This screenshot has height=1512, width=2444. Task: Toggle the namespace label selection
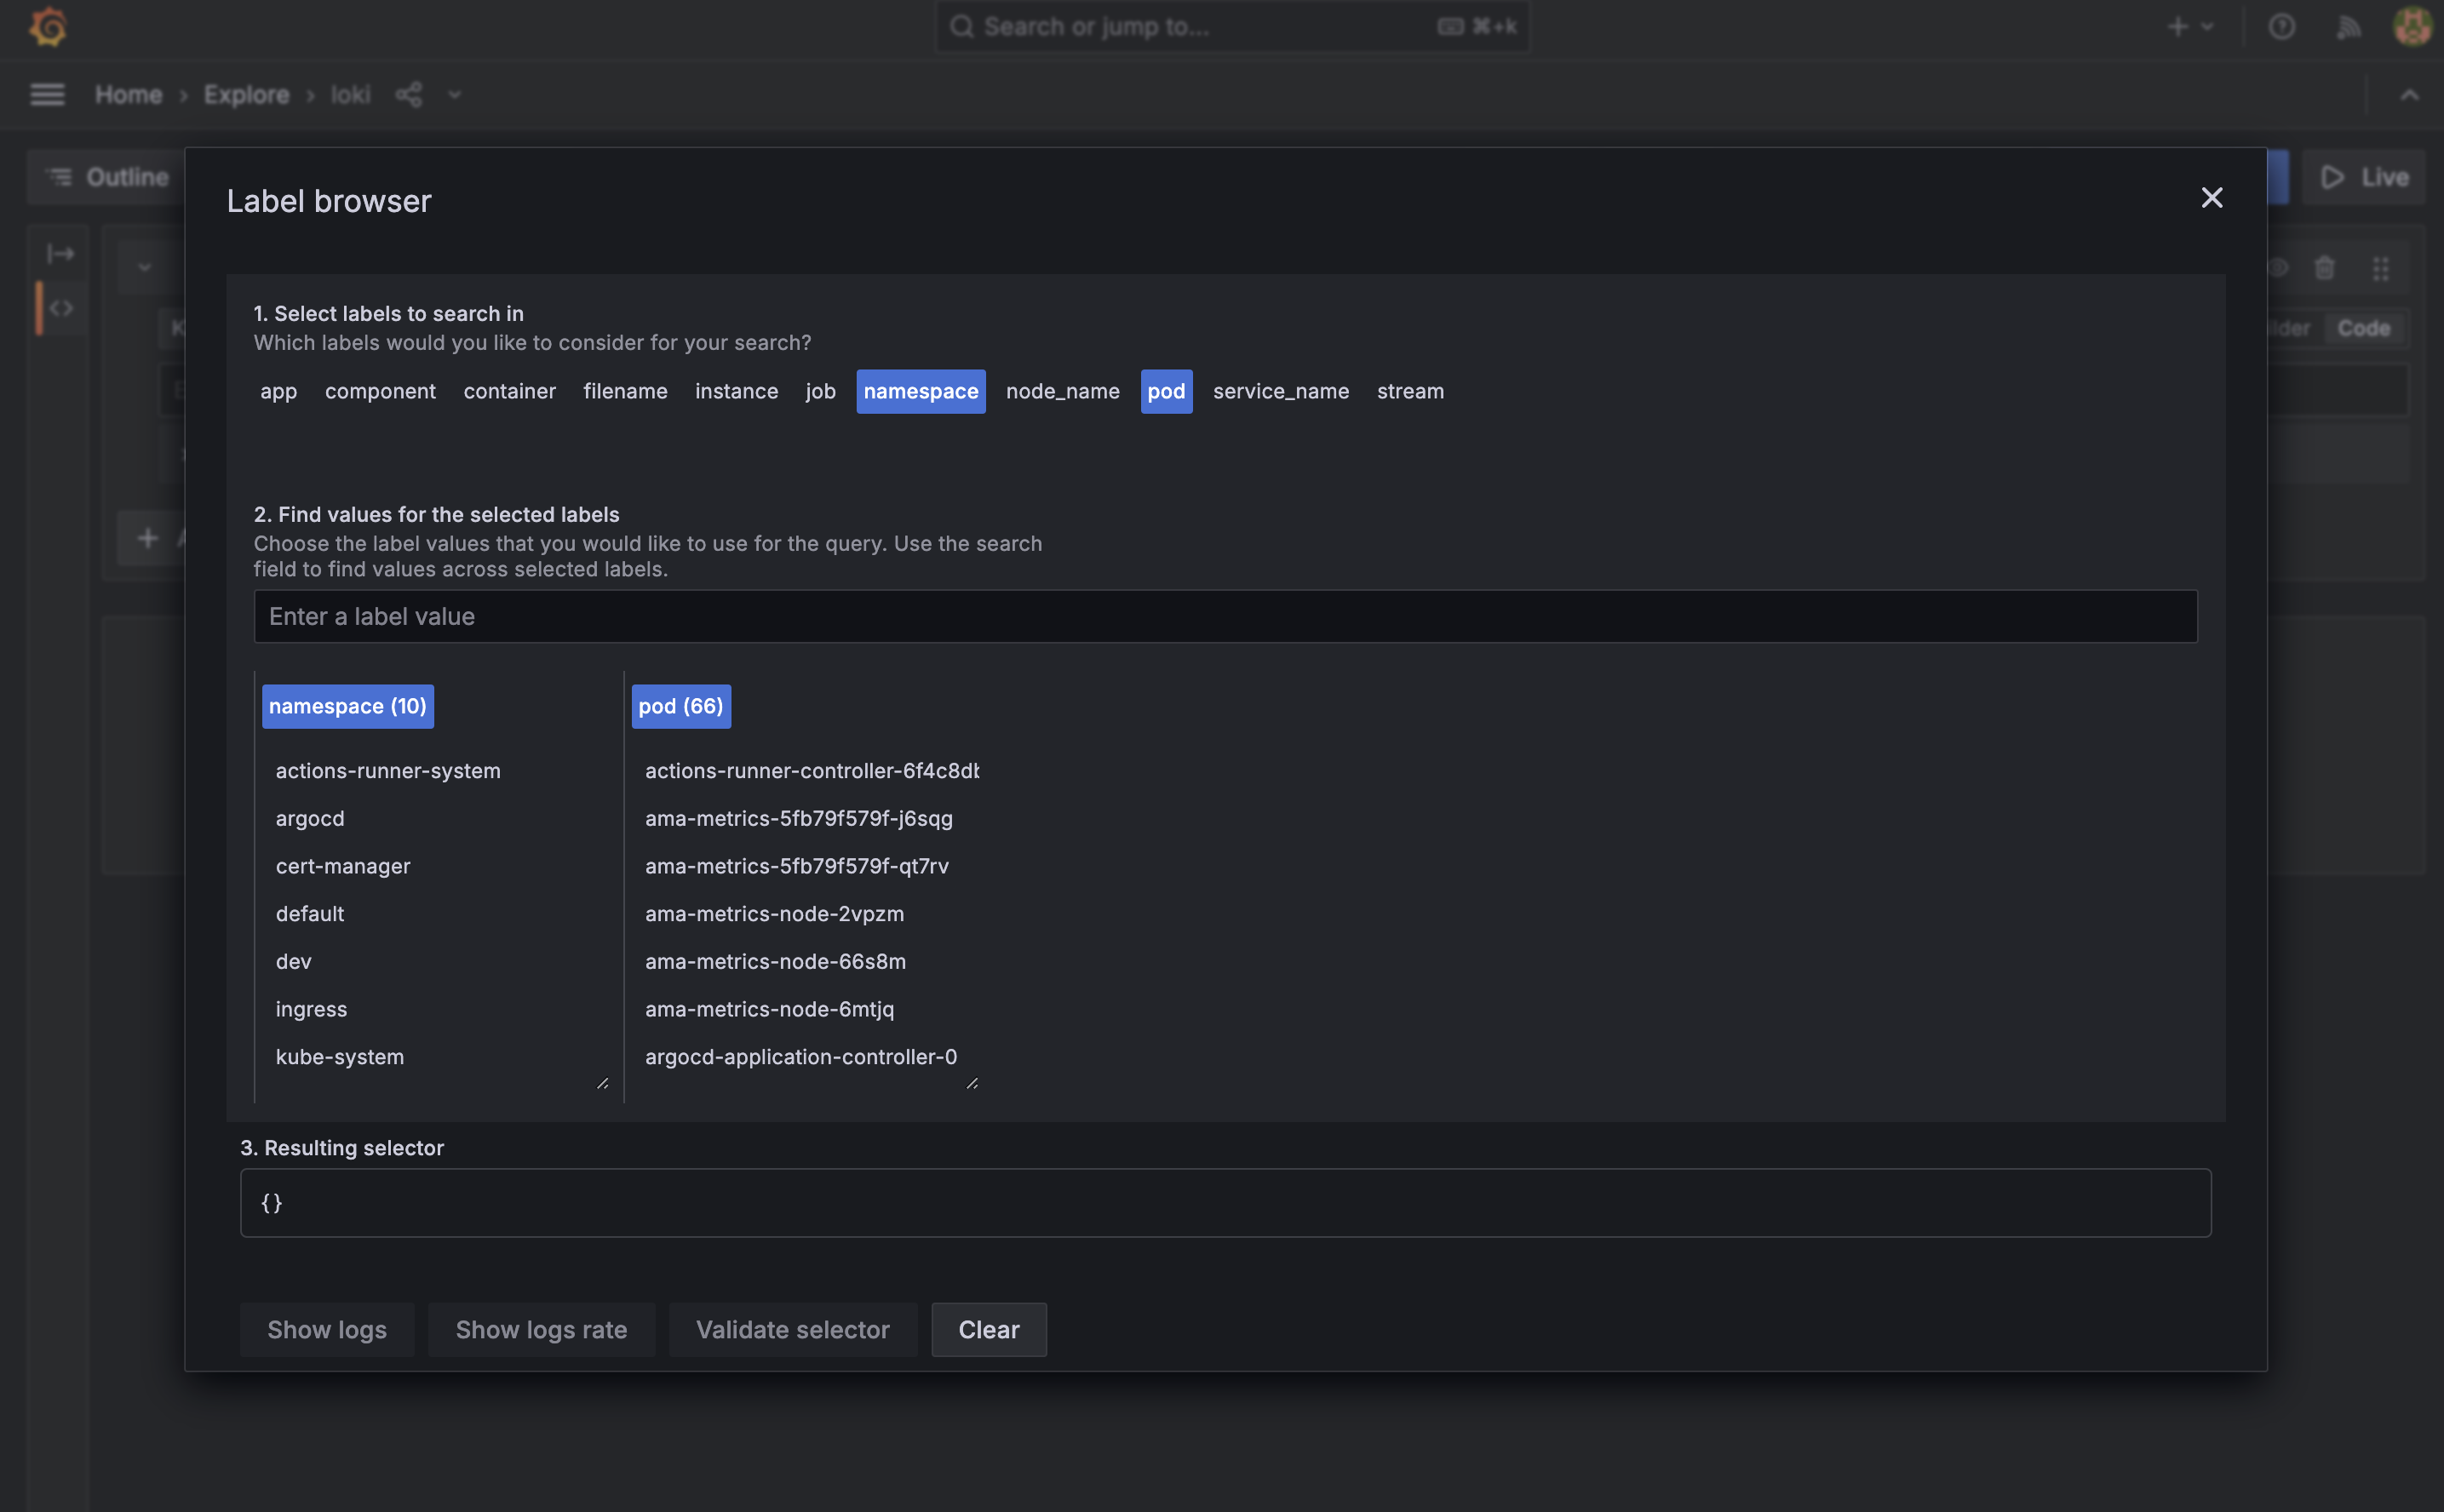tap(920, 391)
